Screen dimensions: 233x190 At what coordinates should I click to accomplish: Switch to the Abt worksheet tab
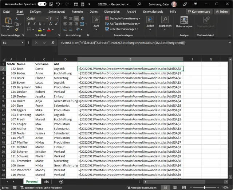point(47,181)
